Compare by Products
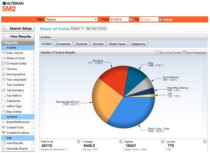The height and width of the screenshot is (153, 210). [x=82, y=44]
